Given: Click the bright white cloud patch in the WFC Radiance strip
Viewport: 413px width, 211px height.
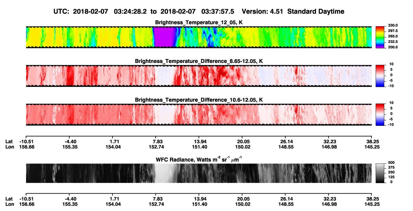Looking at the screenshot, I should tap(165, 173).
